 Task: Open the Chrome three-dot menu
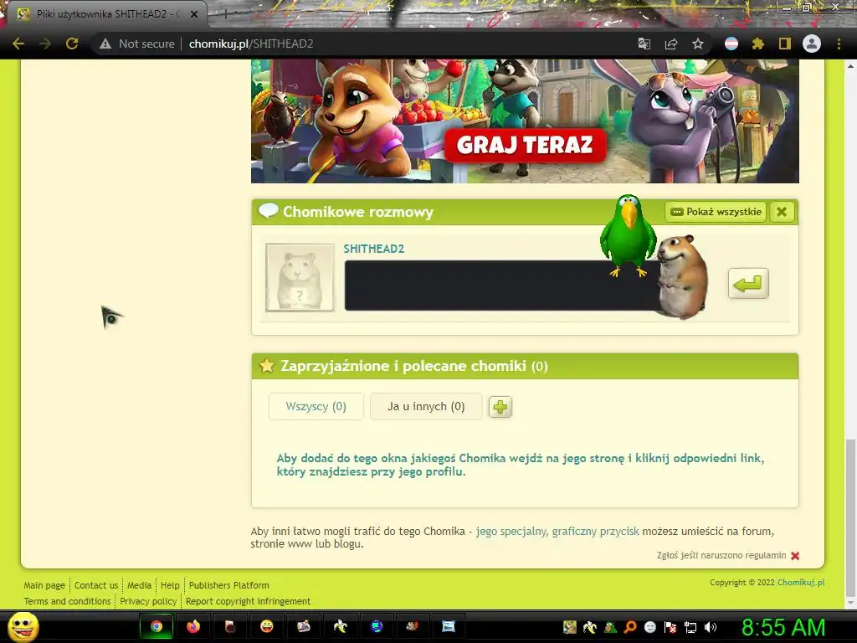[x=839, y=44]
